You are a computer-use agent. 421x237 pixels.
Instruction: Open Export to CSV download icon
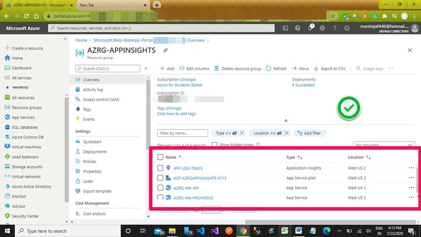coord(316,68)
